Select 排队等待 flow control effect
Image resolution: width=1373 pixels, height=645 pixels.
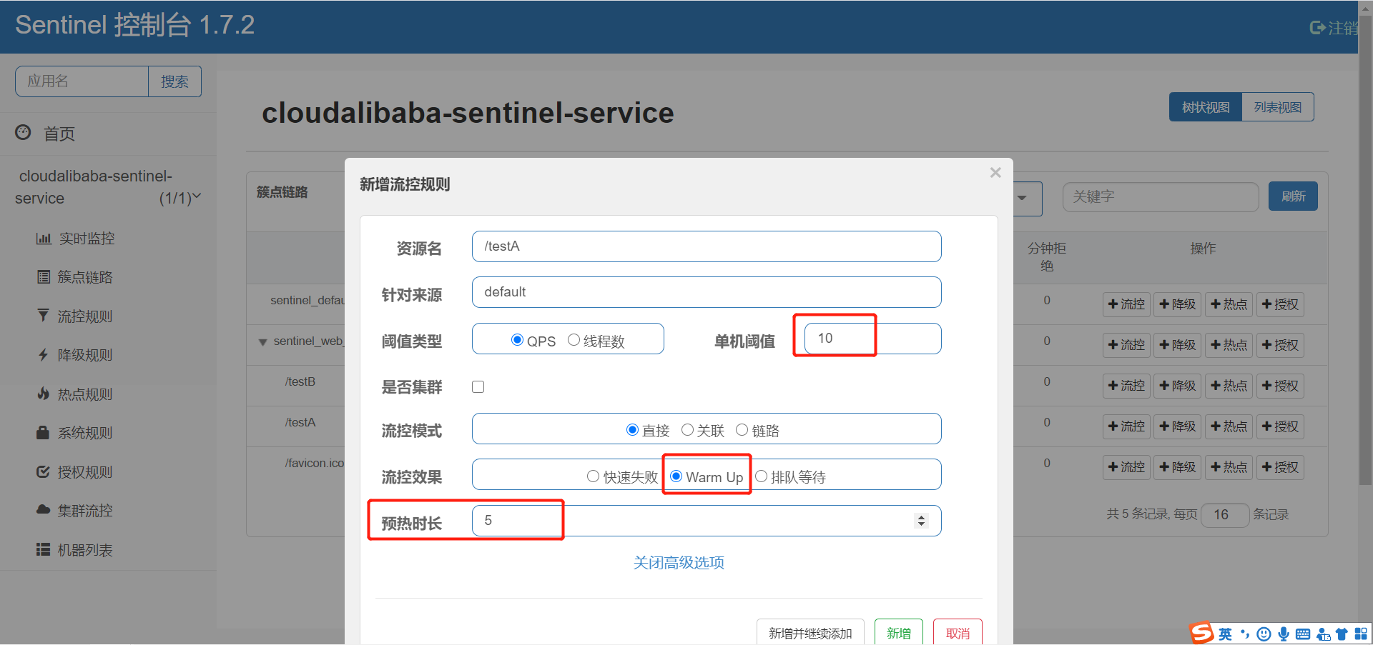tap(762, 476)
